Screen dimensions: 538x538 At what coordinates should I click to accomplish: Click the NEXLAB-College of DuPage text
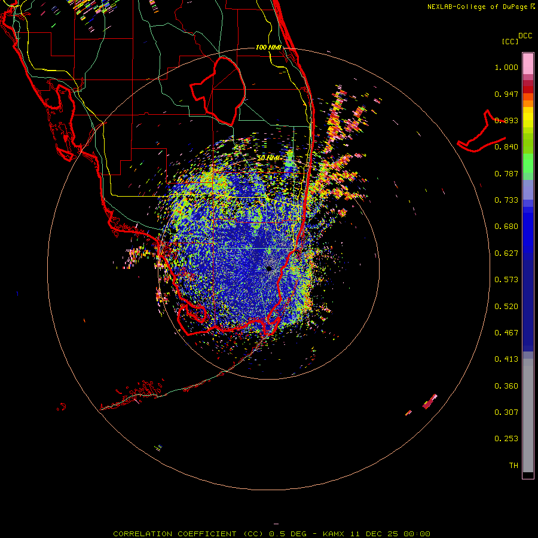pyautogui.click(x=477, y=7)
